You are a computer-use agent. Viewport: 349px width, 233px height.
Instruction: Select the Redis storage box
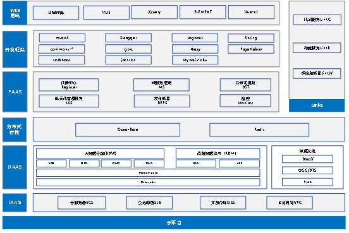pos(259,129)
